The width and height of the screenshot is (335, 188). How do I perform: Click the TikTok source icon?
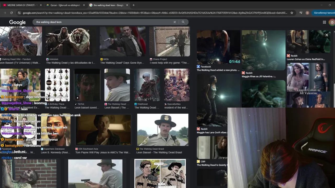click(x=76, y=104)
